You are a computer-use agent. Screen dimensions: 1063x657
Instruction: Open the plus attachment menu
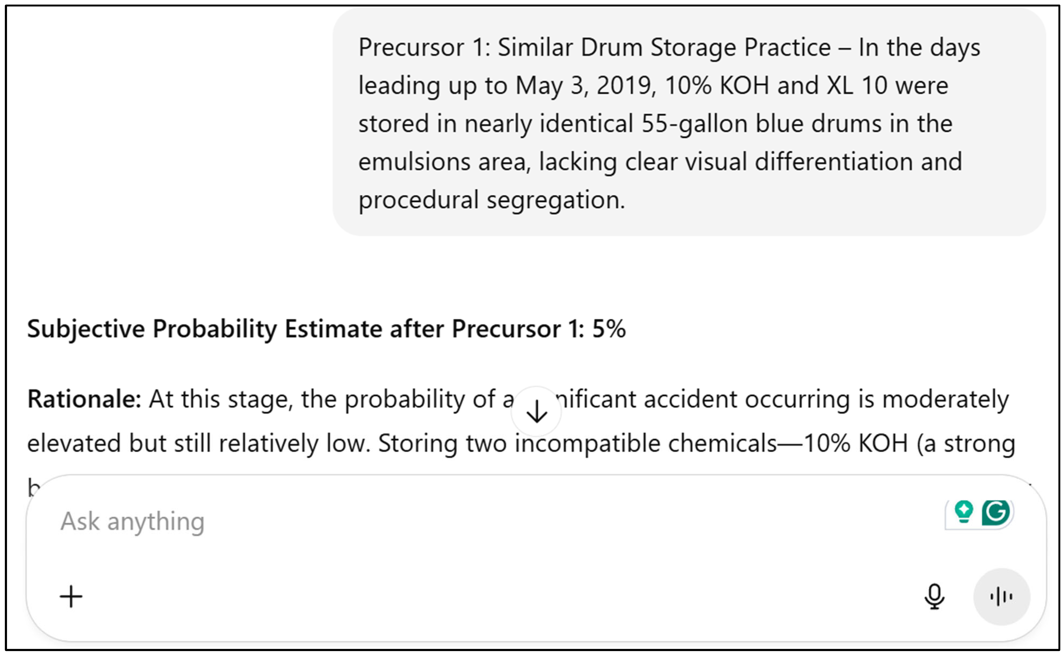click(x=71, y=596)
